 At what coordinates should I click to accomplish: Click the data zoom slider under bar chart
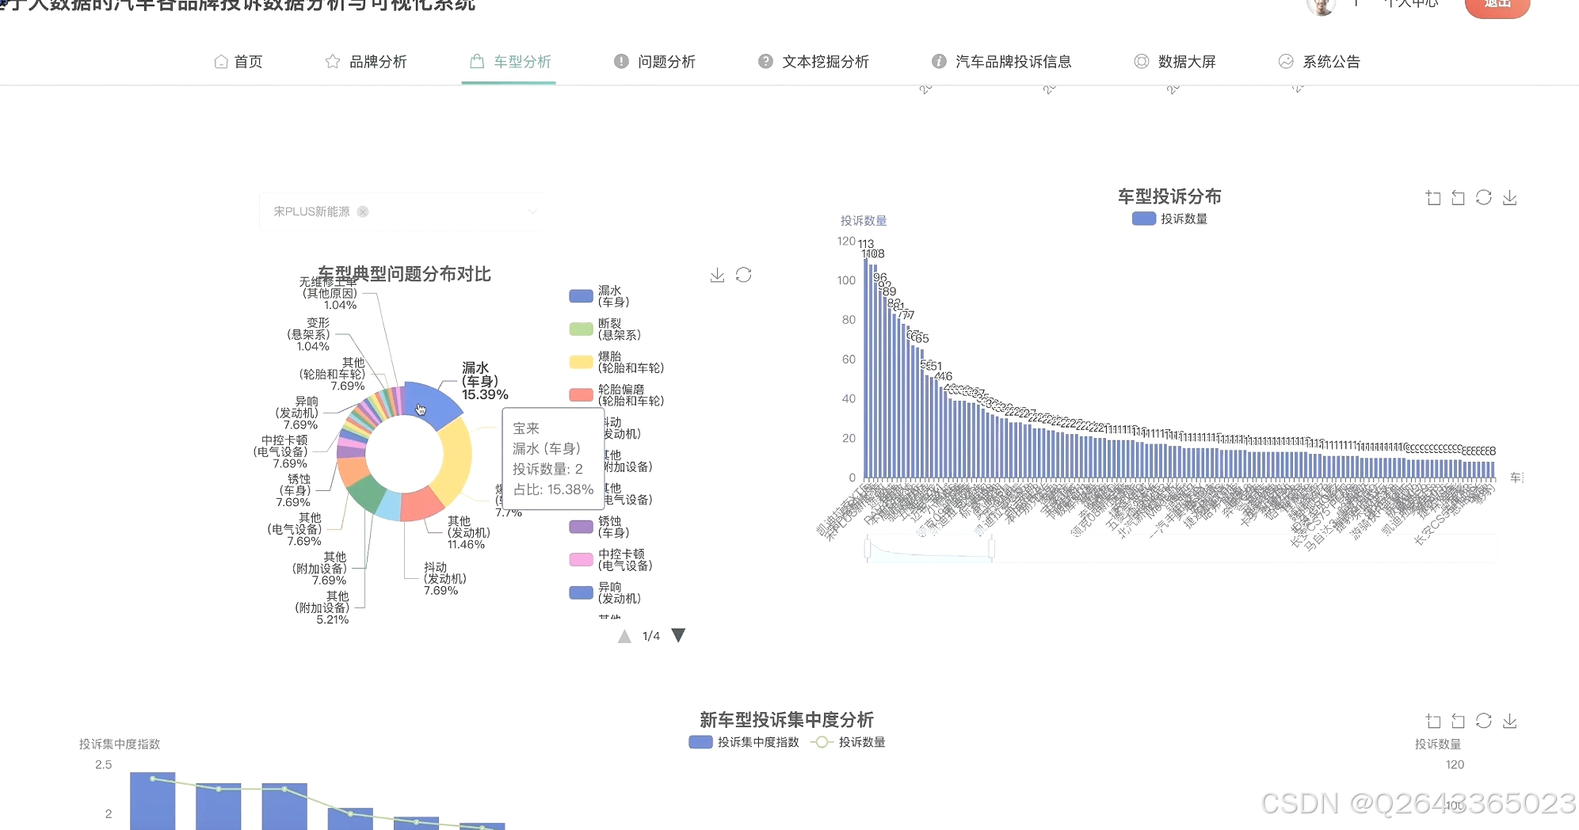[x=929, y=548]
